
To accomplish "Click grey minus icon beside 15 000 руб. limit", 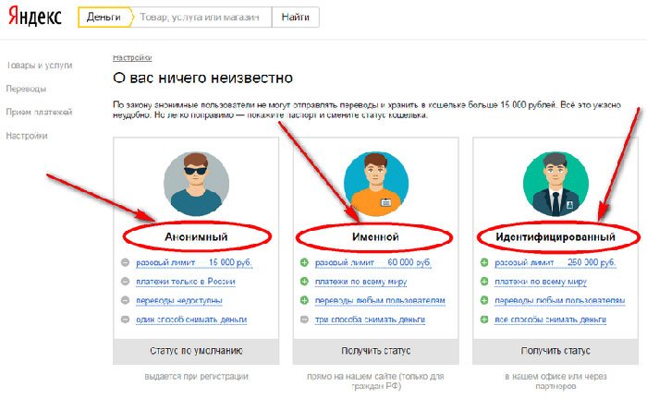I will [125, 262].
